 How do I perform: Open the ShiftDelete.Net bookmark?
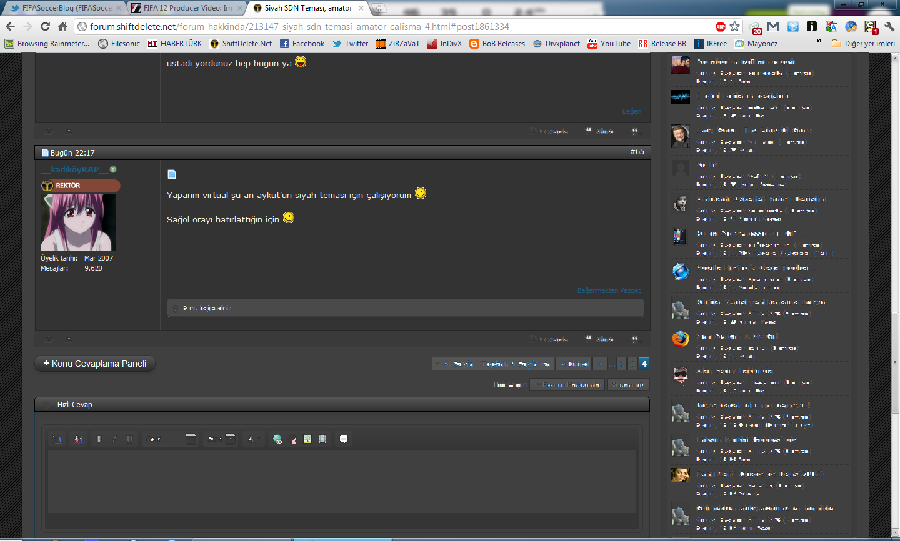click(241, 44)
